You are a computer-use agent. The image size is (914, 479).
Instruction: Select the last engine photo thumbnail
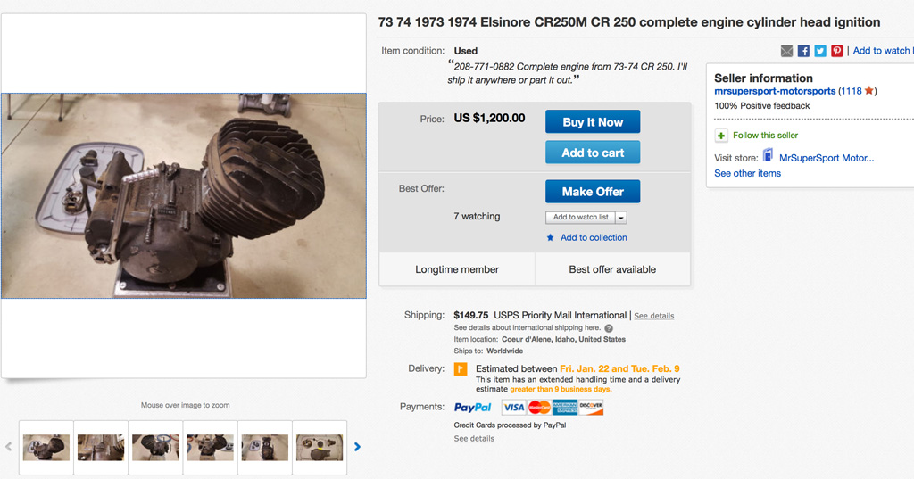click(x=320, y=447)
